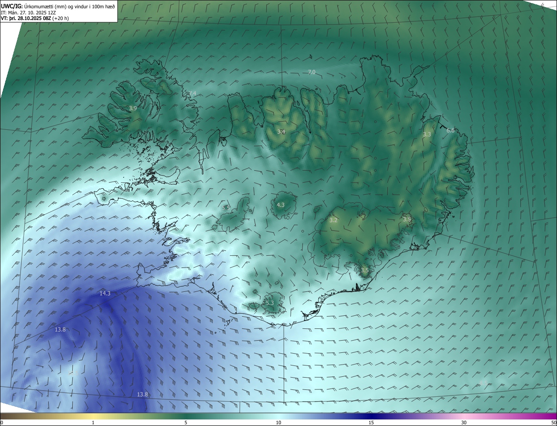The width and height of the screenshot is (557, 426).
Task: Select the 3.2 value on Vatnajökull
Action: pos(333,220)
